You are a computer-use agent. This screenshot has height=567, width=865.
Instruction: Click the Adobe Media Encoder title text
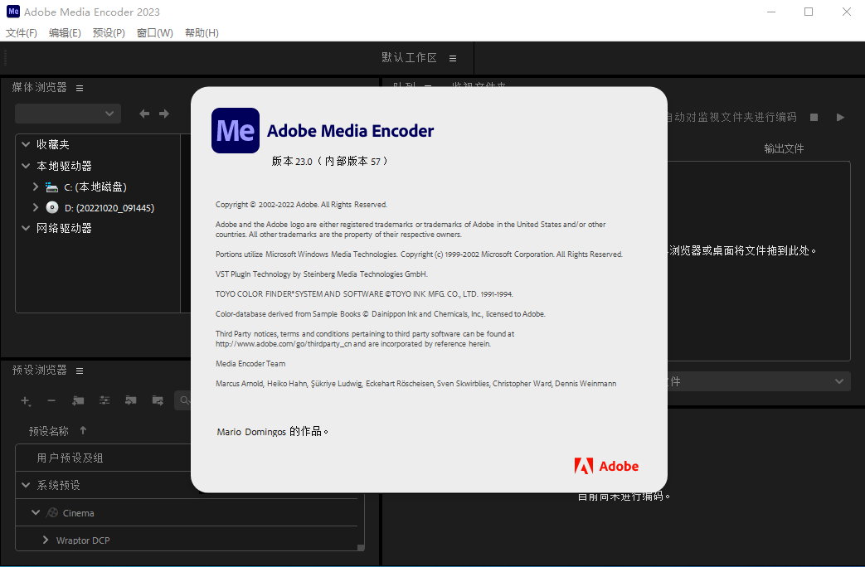[x=350, y=131]
